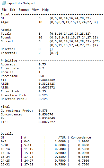Open the File menu

[x=4, y=10]
